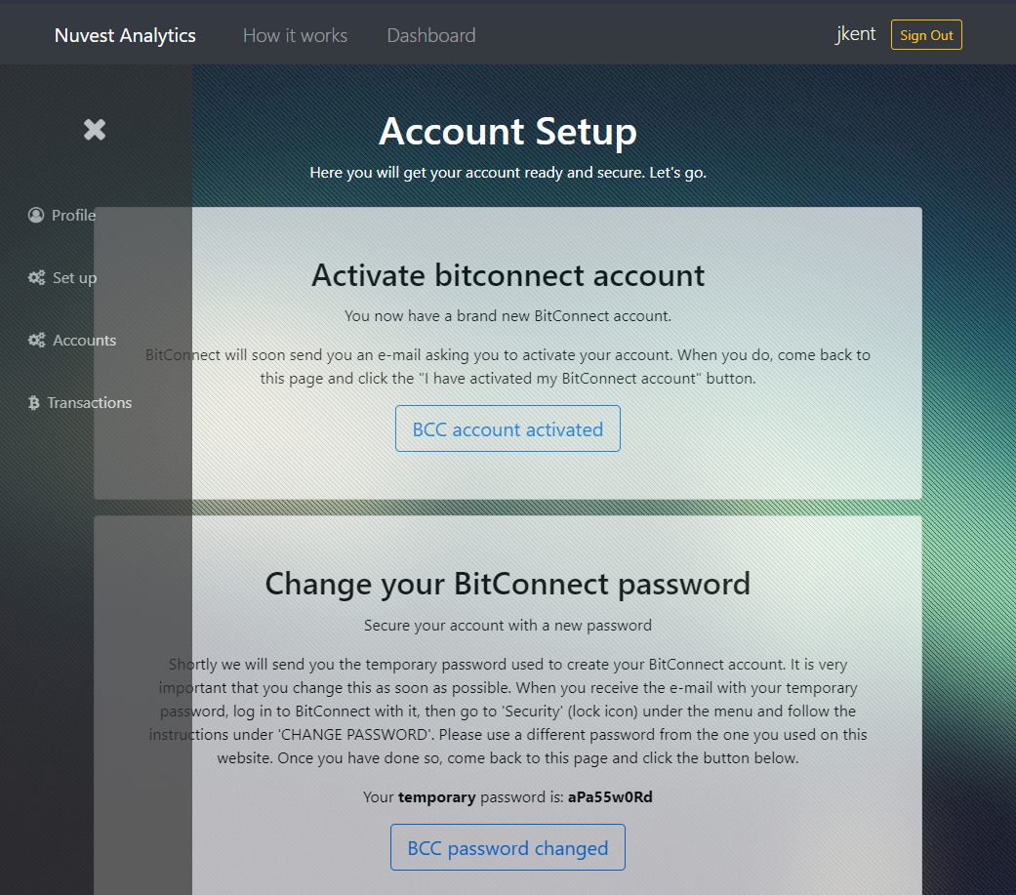The image size is (1016, 895).
Task: Click the bitcoin icon beside Transactions
Action: 34,403
